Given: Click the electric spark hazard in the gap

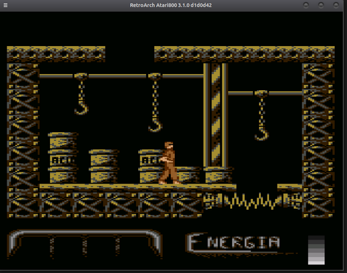Looking at the screenshot, I should [x=253, y=201].
